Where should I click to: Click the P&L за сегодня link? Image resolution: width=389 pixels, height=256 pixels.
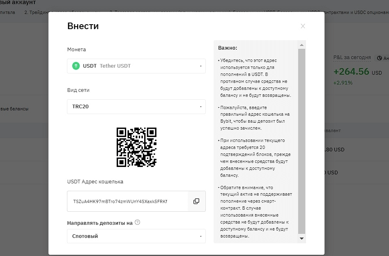coord(352,57)
